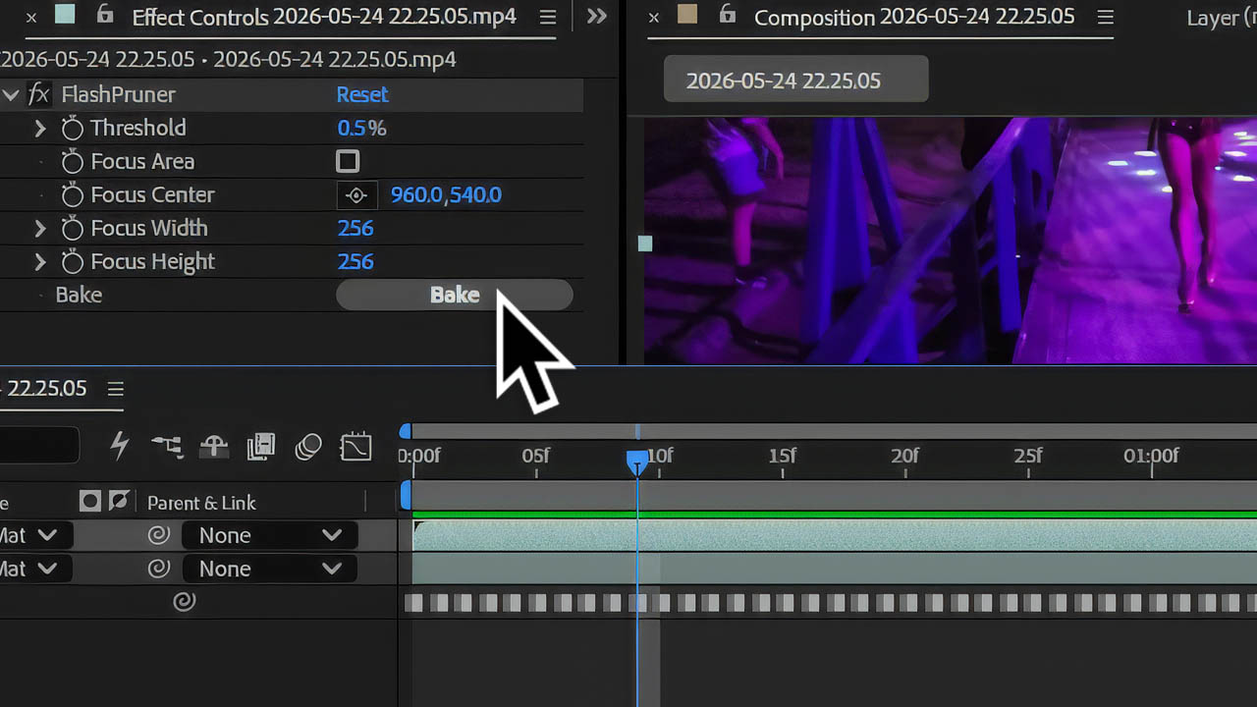Toggle the Focus Width stopwatch
Screen dimensions: 1257x707
[72, 228]
